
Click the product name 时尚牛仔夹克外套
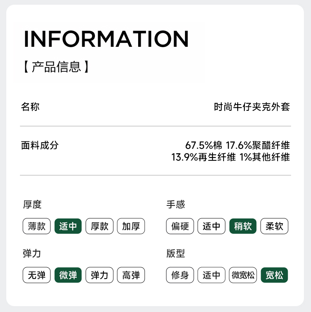tap(252, 107)
